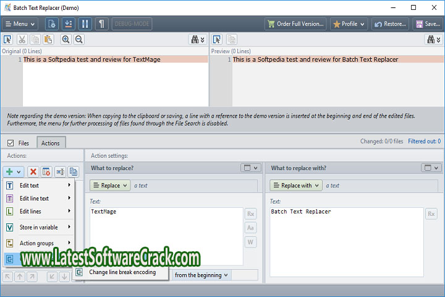Click the zoom out magnifier icon
The height and width of the screenshot is (297, 445).
(x=79, y=40)
